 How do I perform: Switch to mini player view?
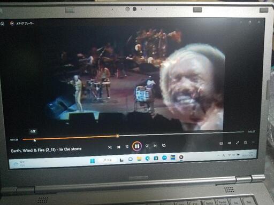(246, 143)
